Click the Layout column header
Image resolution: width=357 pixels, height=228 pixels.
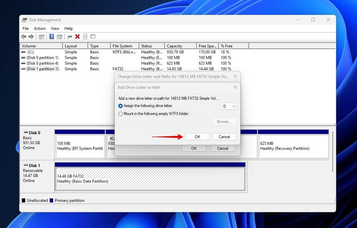coord(75,46)
